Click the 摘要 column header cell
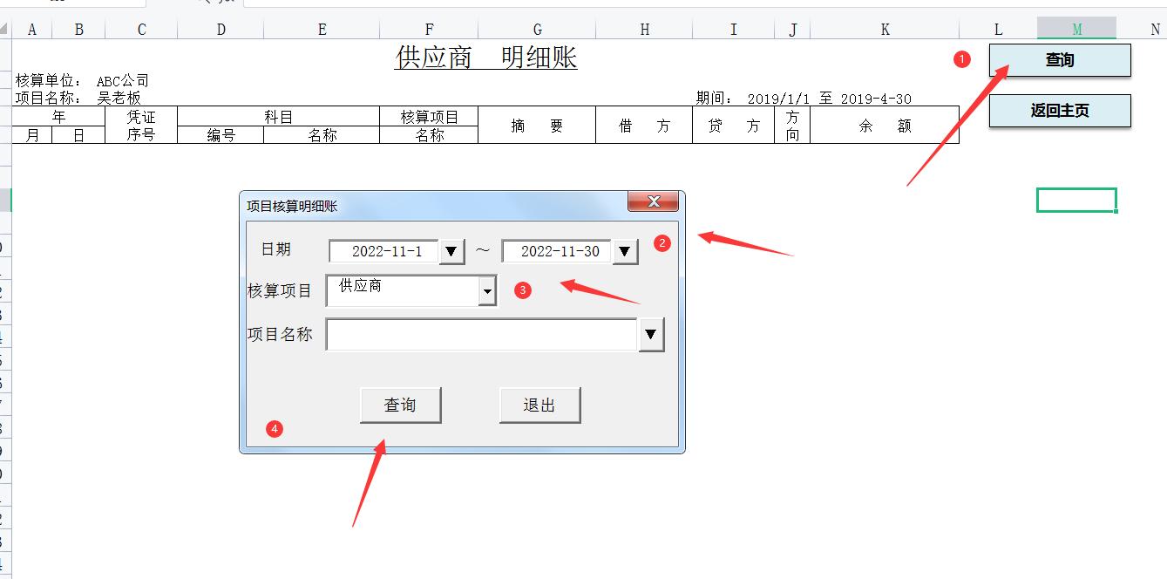The image size is (1167, 579). point(536,123)
